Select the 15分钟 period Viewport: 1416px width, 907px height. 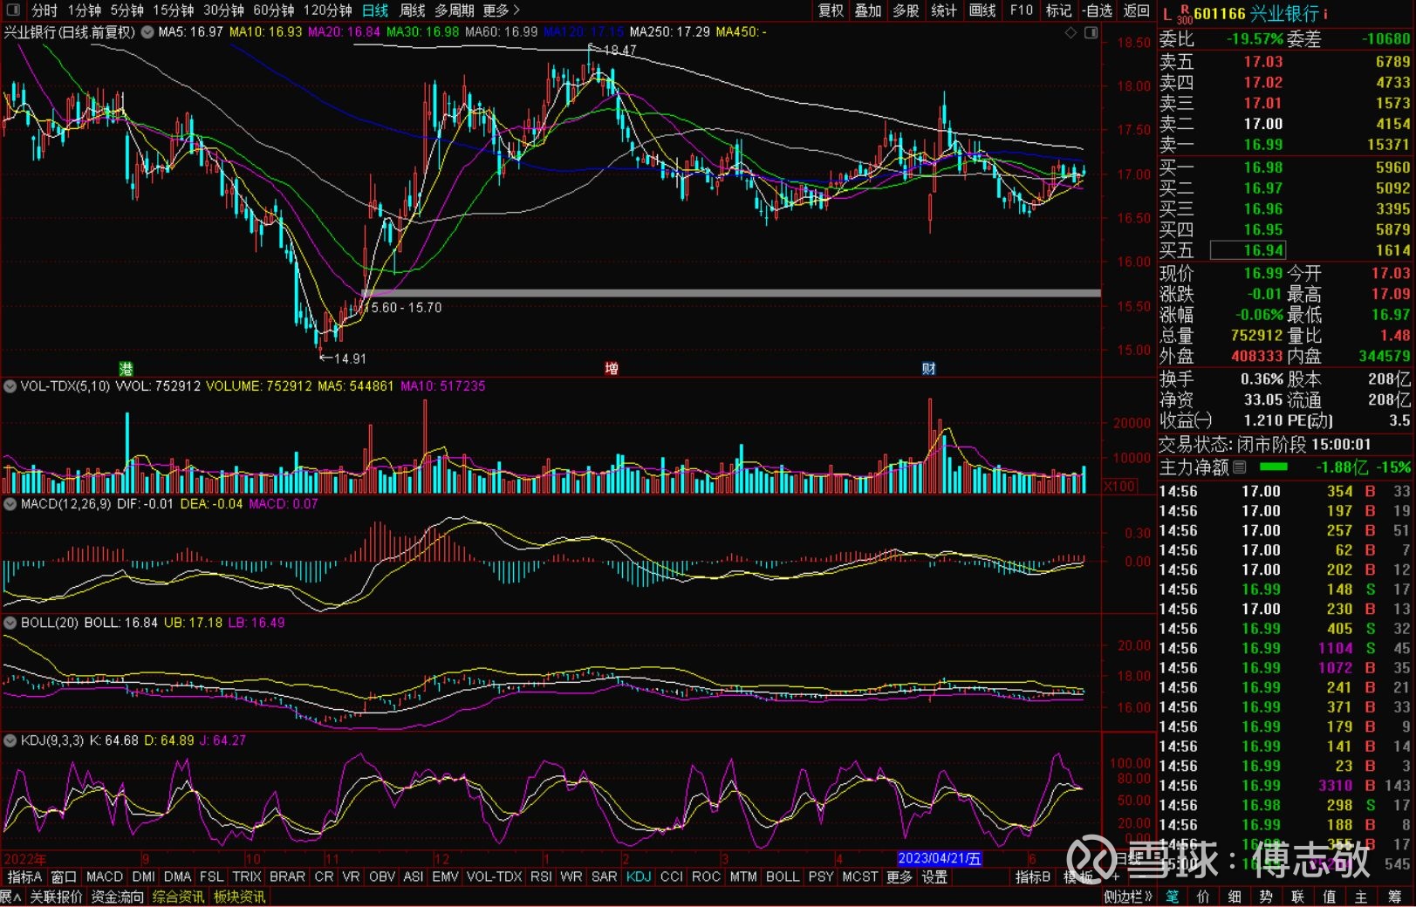point(174,10)
